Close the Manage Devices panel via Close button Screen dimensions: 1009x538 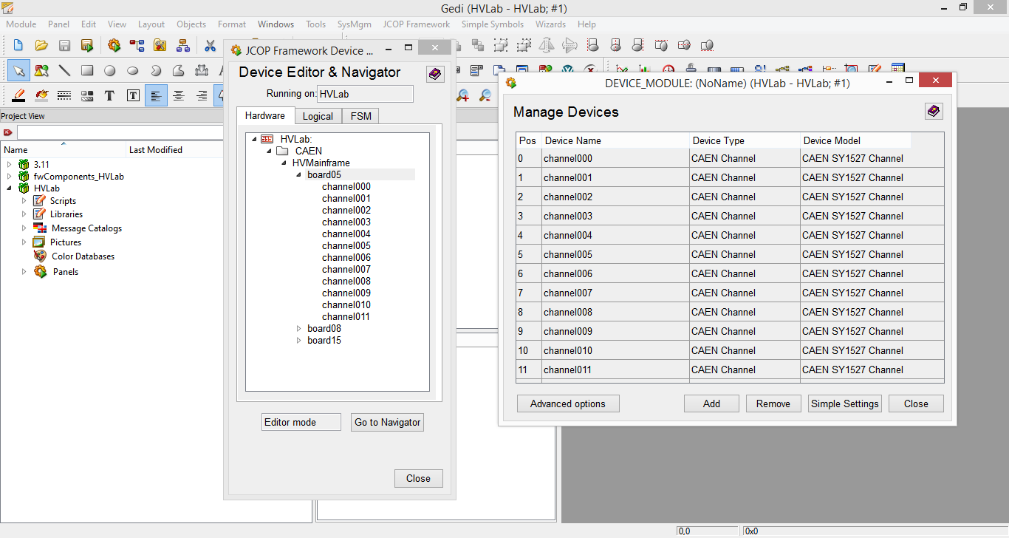tap(916, 403)
